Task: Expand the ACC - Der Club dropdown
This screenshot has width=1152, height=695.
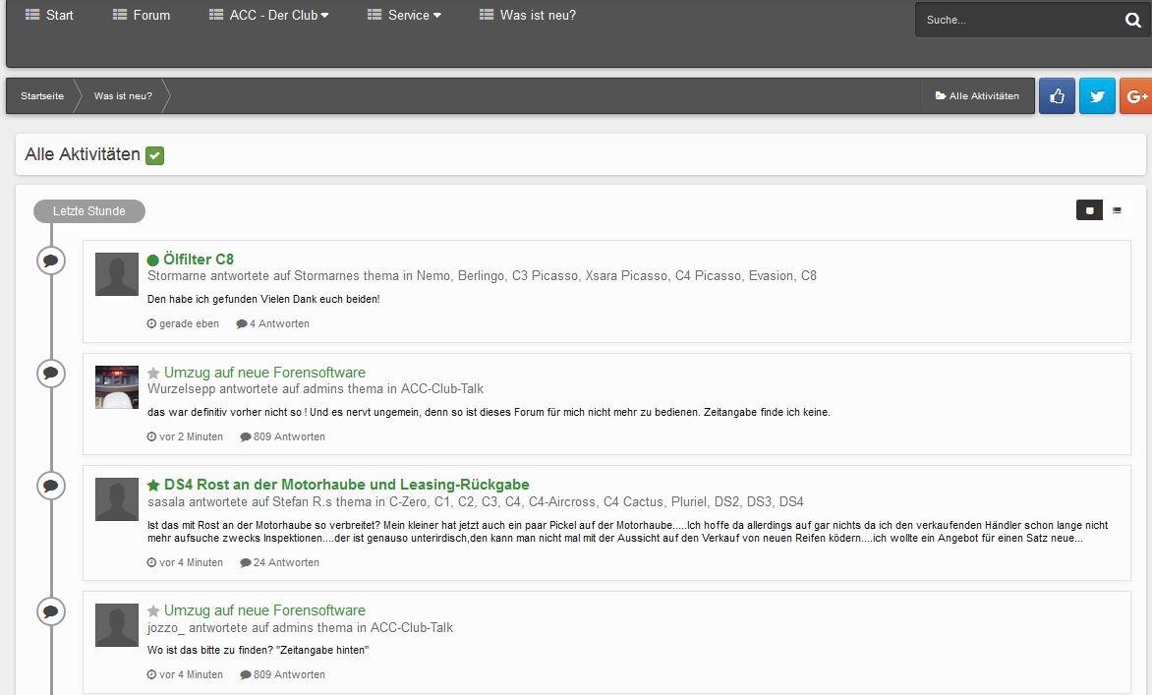Action: tap(269, 15)
